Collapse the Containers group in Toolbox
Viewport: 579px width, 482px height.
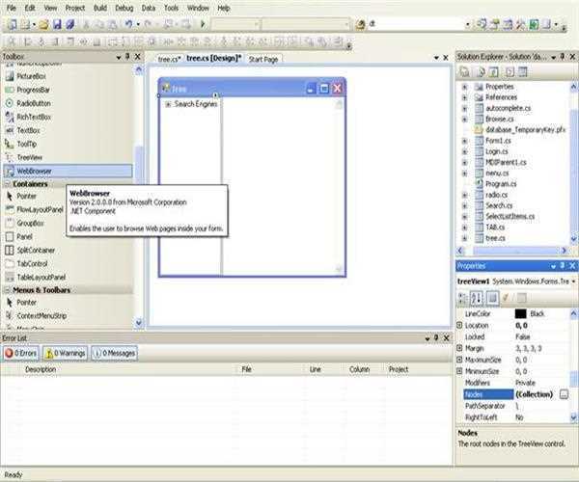[7, 184]
